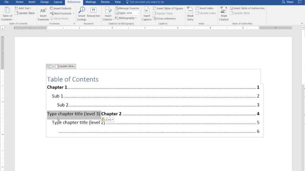Expand the Bibliography dropdown
The image size is (305, 171).
(126, 18)
